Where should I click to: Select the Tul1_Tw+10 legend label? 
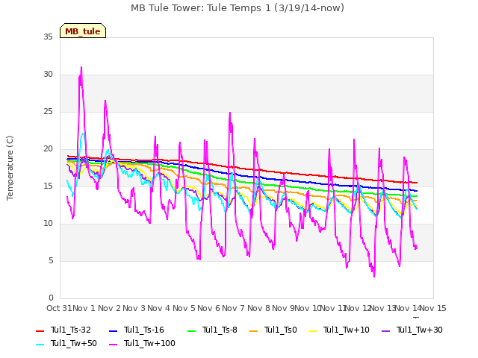tap(347, 330)
